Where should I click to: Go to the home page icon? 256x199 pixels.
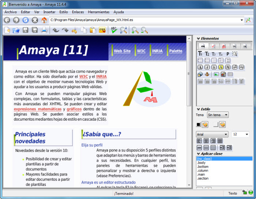[x=44, y=20]
